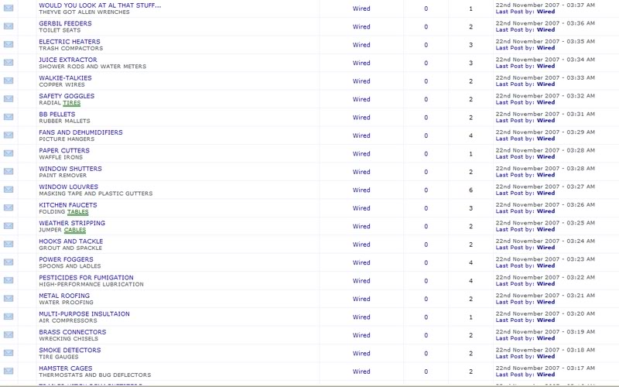Click underlined TIRES keyword link
Viewport: 619px width, 387px height.
click(x=71, y=103)
